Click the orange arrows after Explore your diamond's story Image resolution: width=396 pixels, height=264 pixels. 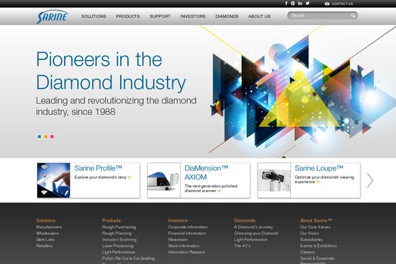[x=129, y=178]
